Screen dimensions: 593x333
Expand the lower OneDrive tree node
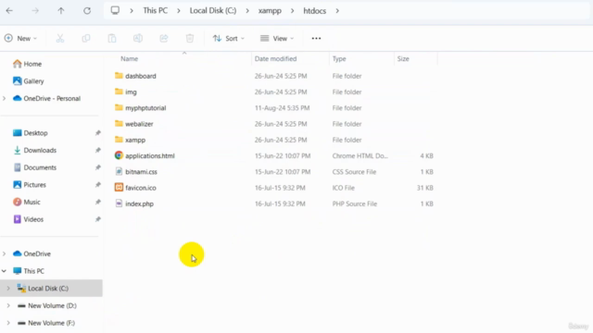[4, 253]
